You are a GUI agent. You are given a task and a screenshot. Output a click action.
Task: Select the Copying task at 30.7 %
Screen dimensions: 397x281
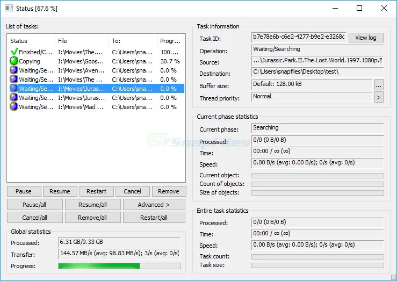coord(96,61)
